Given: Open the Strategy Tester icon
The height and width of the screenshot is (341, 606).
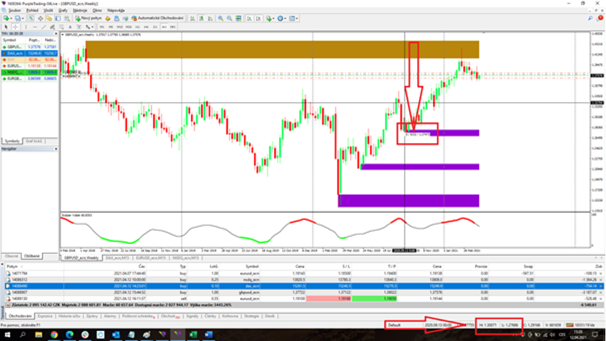Looking at the screenshot, I should [x=67, y=18].
